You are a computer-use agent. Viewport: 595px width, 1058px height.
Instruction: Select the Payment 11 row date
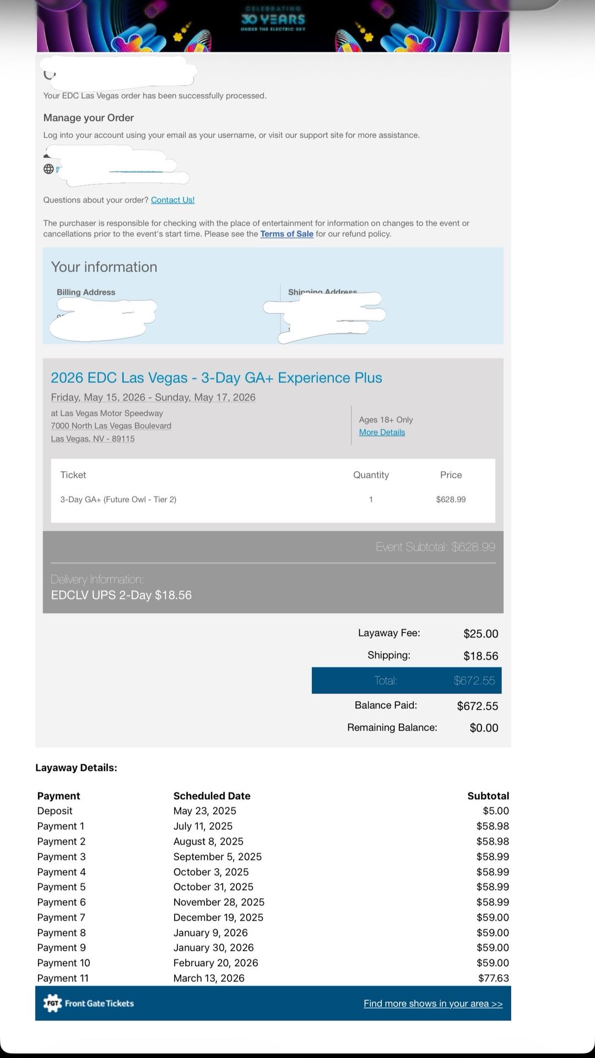pos(209,978)
